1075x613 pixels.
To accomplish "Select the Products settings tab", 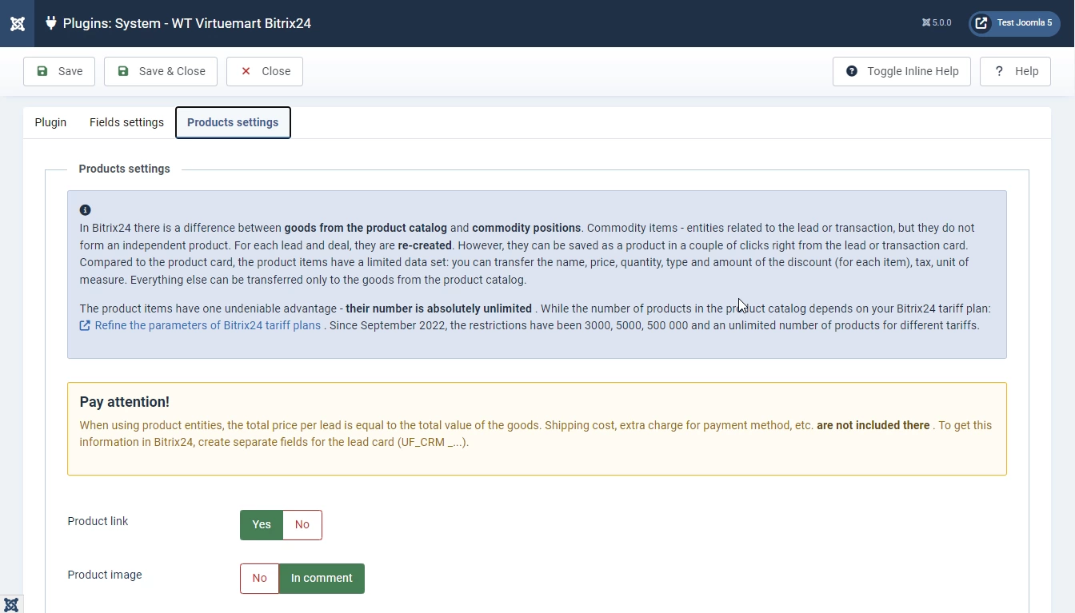I will click(x=233, y=122).
